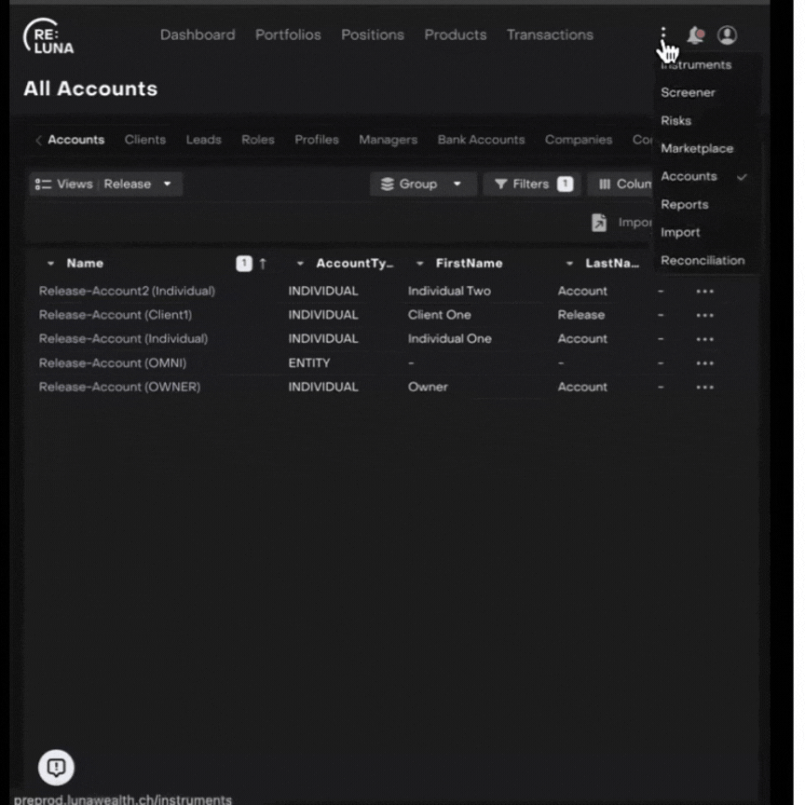Image resolution: width=805 pixels, height=805 pixels.
Task: Click the RE:LUNA logo
Action: click(x=48, y=35)
